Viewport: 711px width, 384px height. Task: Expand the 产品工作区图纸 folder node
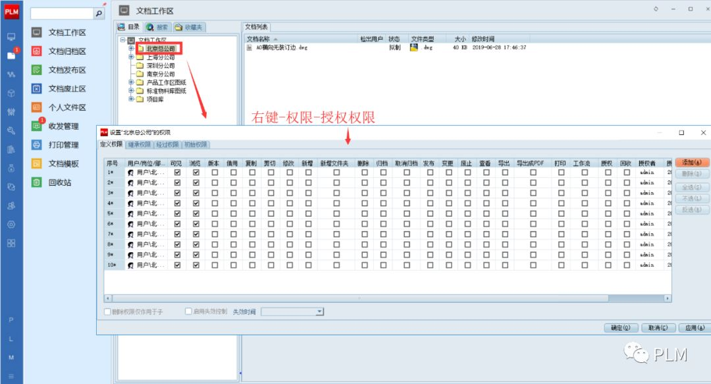(132, 82)
